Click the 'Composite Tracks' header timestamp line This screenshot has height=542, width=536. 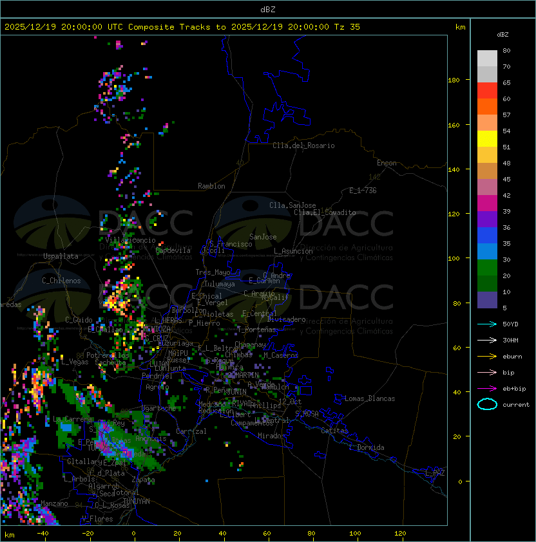[182, 26]
